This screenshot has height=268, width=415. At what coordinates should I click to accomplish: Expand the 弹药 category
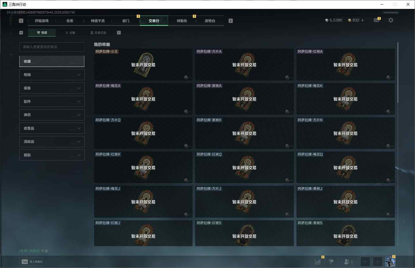click(52, 115)
